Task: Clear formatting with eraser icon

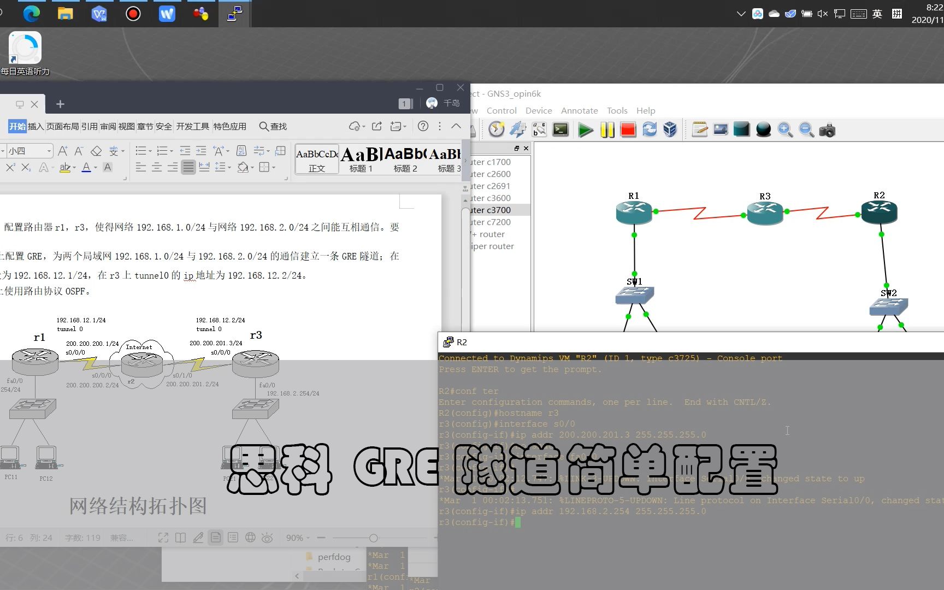Action: coord(96,151)
